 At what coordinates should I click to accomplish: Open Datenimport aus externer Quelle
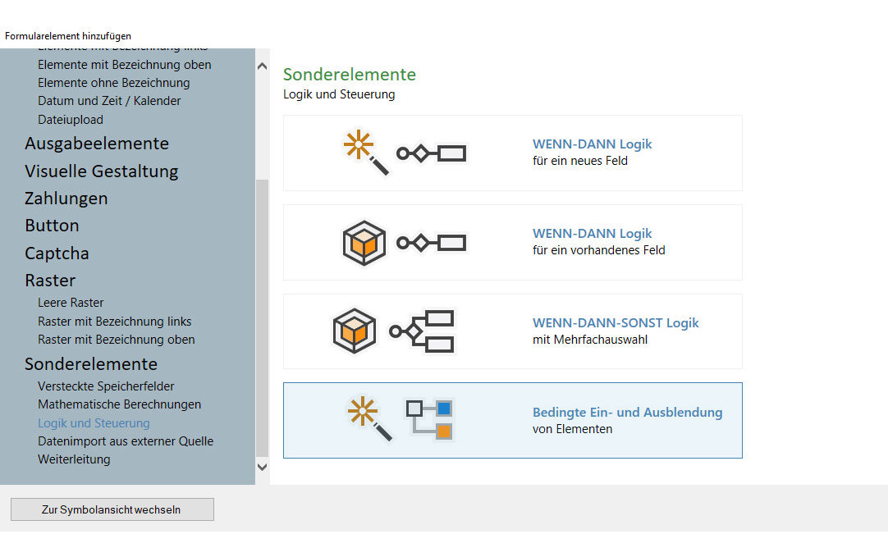pos(126,441)
